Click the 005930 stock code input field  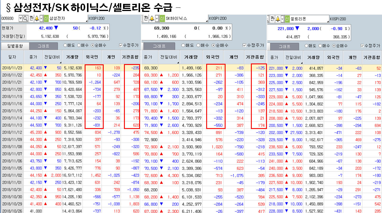pyautogui.click(x=10, y=18)
